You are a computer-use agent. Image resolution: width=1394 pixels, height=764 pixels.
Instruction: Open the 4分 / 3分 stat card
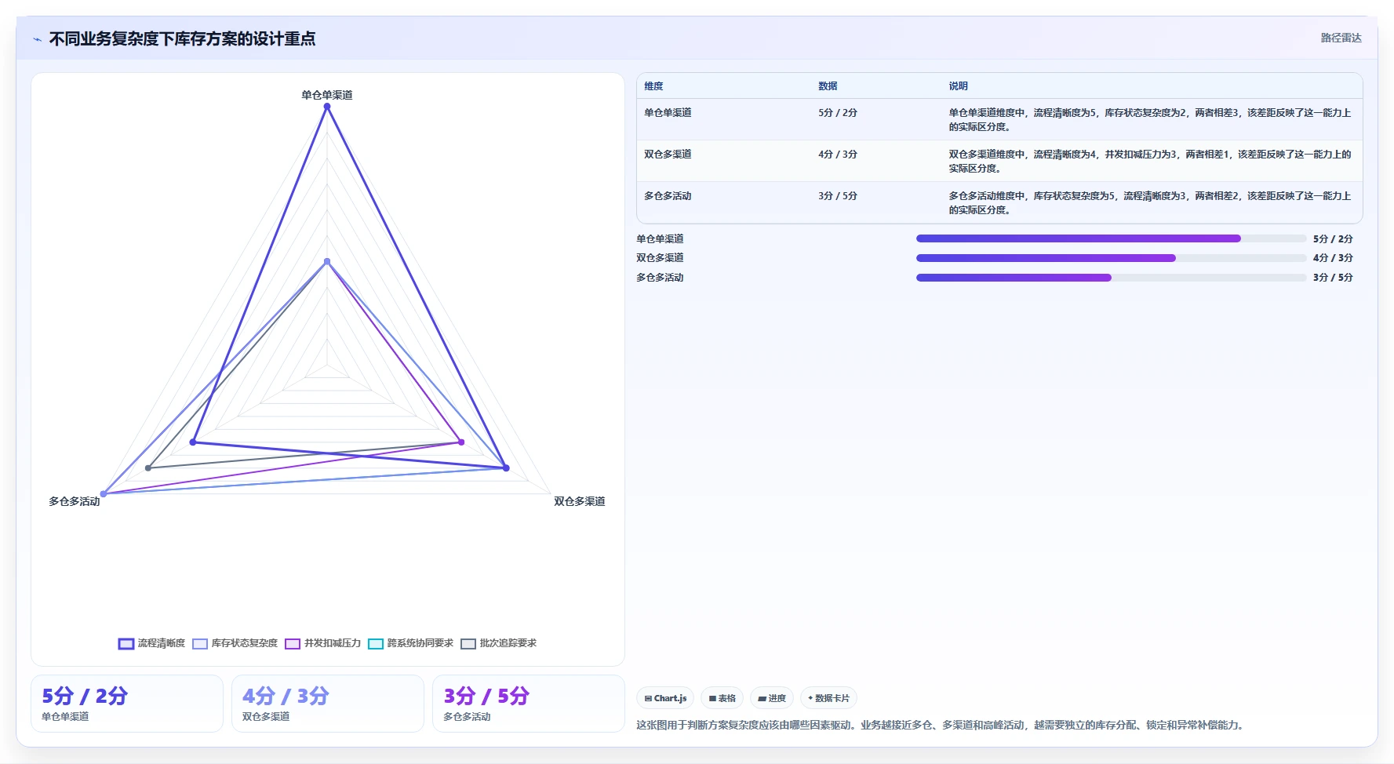pos(328,704)
